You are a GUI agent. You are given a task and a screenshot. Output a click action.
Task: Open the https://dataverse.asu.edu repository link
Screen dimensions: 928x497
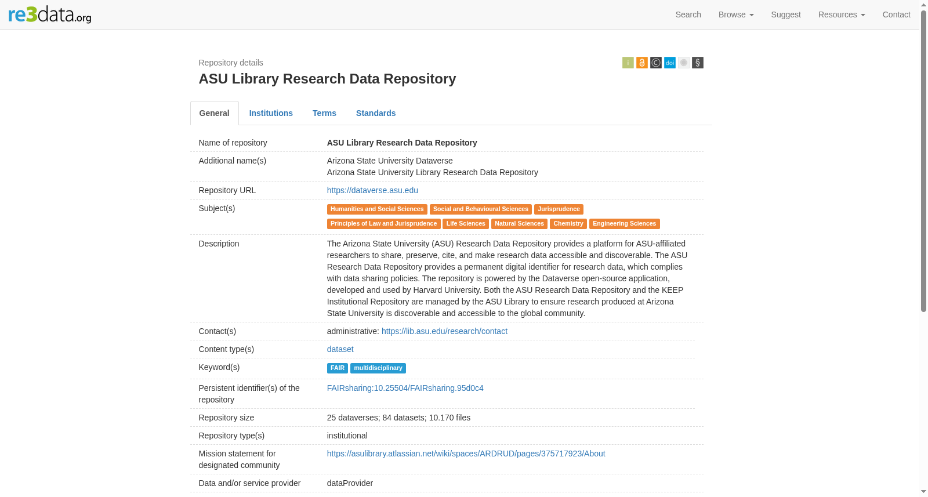click(x=372, y=190)
